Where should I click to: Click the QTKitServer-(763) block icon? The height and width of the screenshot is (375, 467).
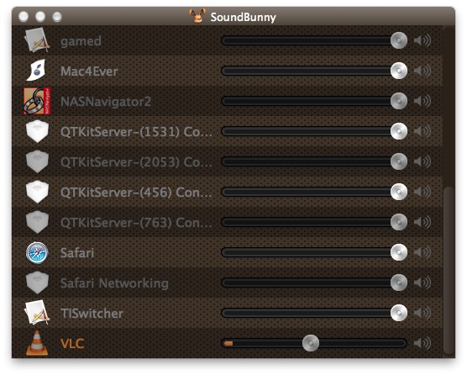point(37,222)
